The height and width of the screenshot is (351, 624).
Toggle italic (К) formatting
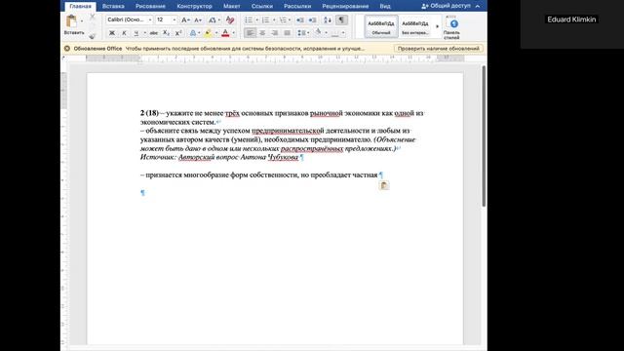pos(124,33)
